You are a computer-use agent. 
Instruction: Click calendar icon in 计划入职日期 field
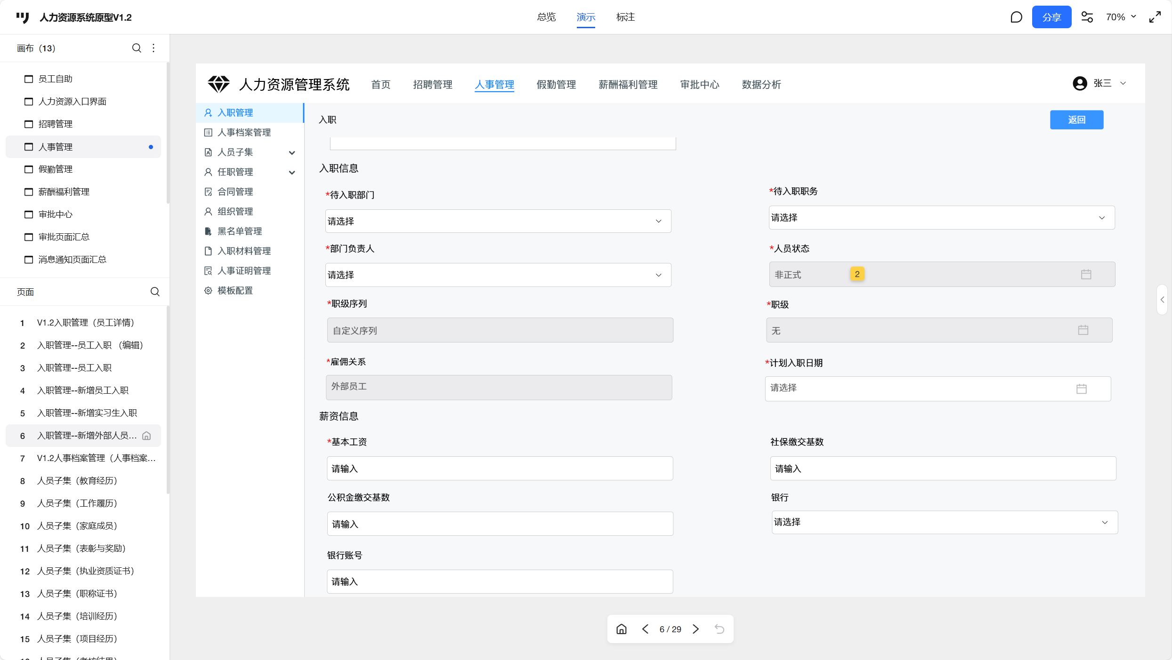click(1082, 389)
